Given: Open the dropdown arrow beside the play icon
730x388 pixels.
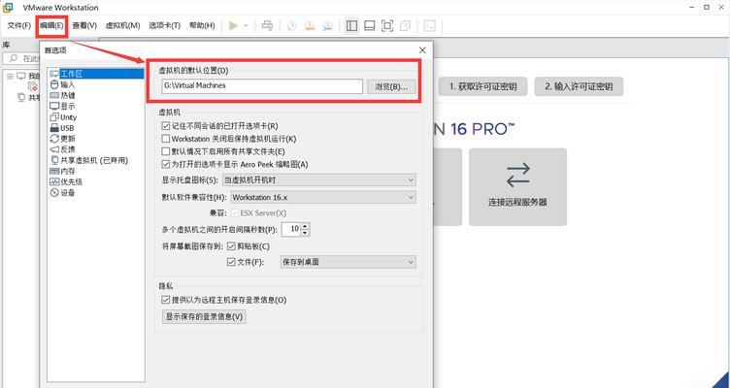Looking at the screenshot, I should (246, 25).
